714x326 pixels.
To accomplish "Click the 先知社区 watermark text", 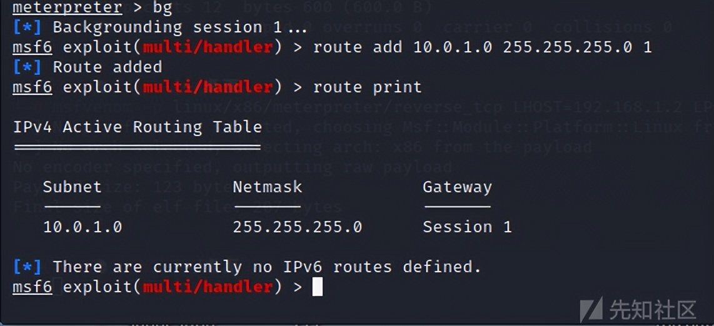I will (x=653, y=310).
